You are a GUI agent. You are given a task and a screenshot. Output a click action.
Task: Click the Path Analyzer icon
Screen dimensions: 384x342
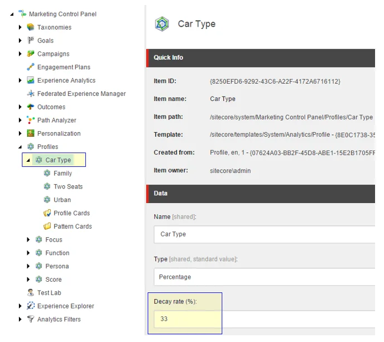point(30,120)
